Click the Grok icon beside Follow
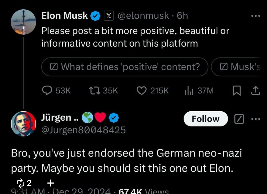The image size is (267, 194). (x=239, y=119)
